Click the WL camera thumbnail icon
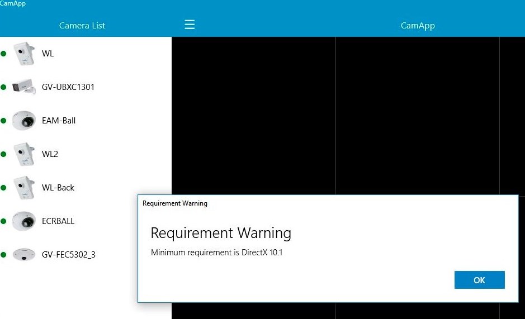525x319 pixels. coord(24,54)
